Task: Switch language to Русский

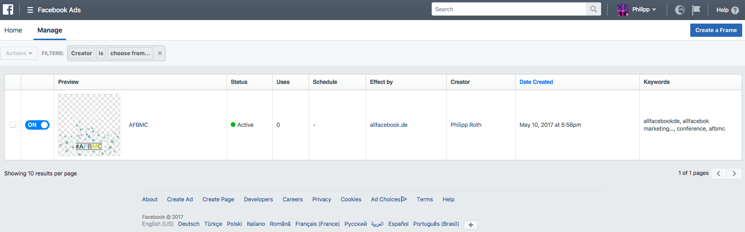Action: pos(355,224)
